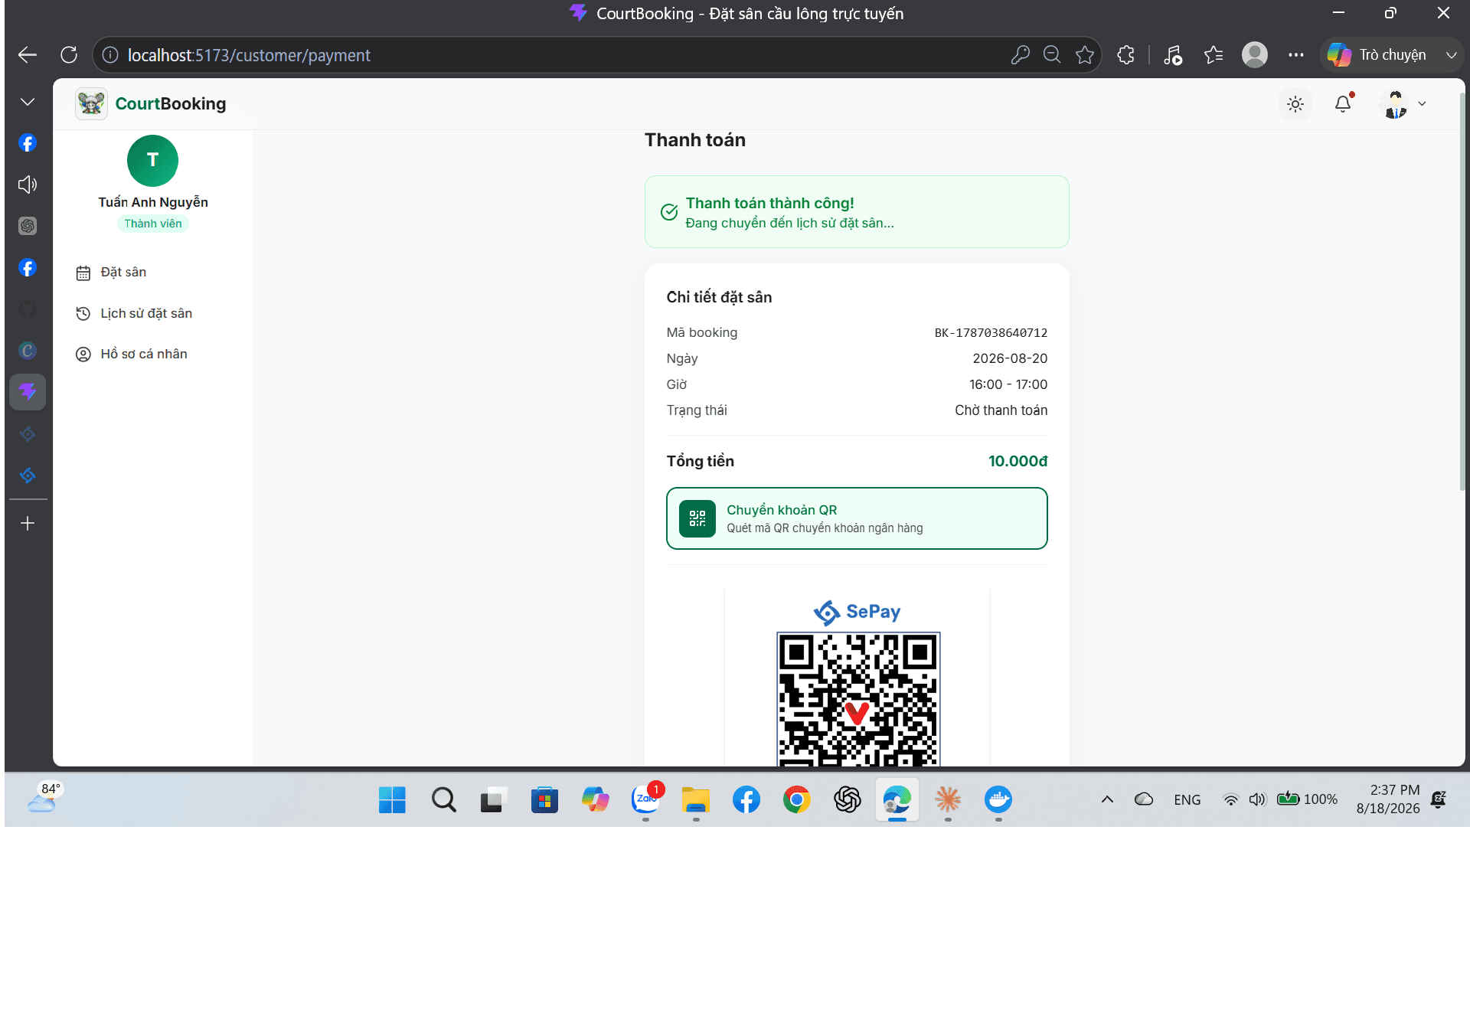Image resolution: width=1470 pixels, height=1013 pixels.
Task: Open Copilot app on taskbar
Action: tap(595, 799)
